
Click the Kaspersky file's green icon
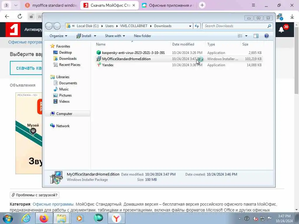pos(99,52)
